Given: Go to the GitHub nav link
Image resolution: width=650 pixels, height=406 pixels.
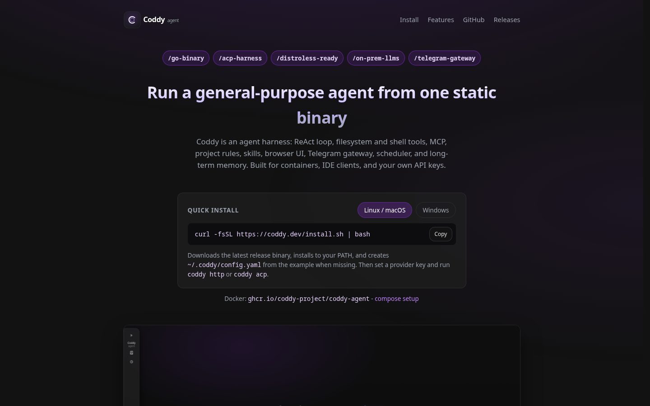Looking at the screenshot, I should [474, 20].
